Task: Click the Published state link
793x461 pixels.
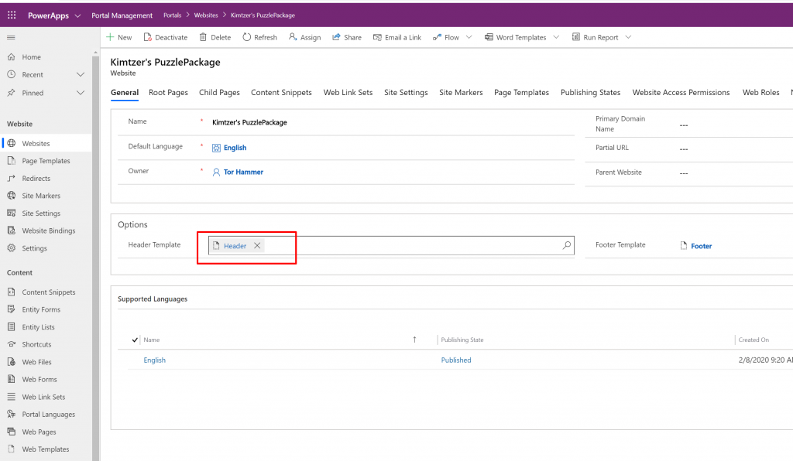Action: (455, 360)
